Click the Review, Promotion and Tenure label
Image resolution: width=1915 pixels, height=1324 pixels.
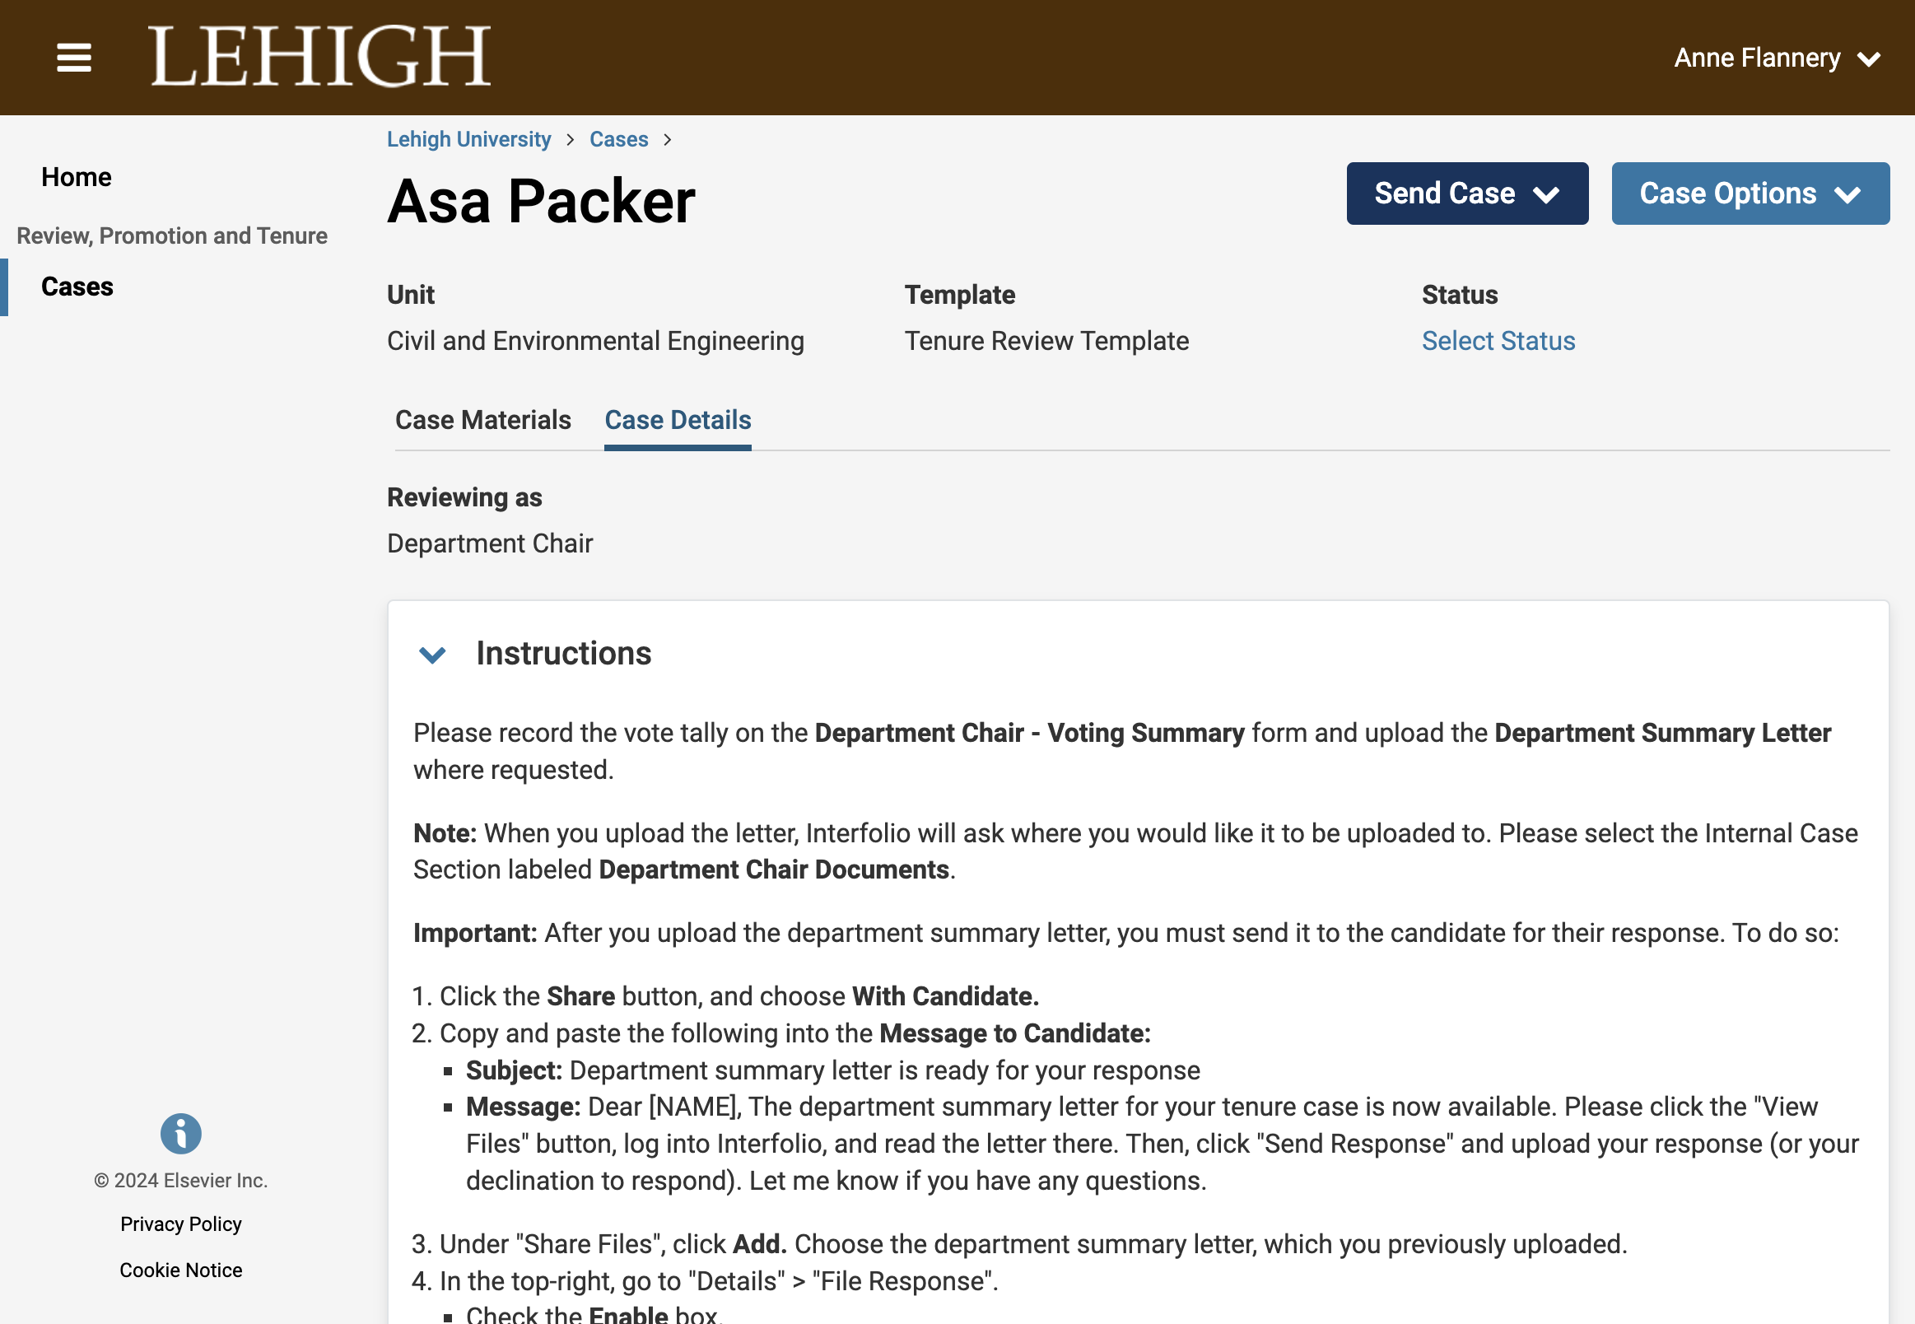point(172,235)
